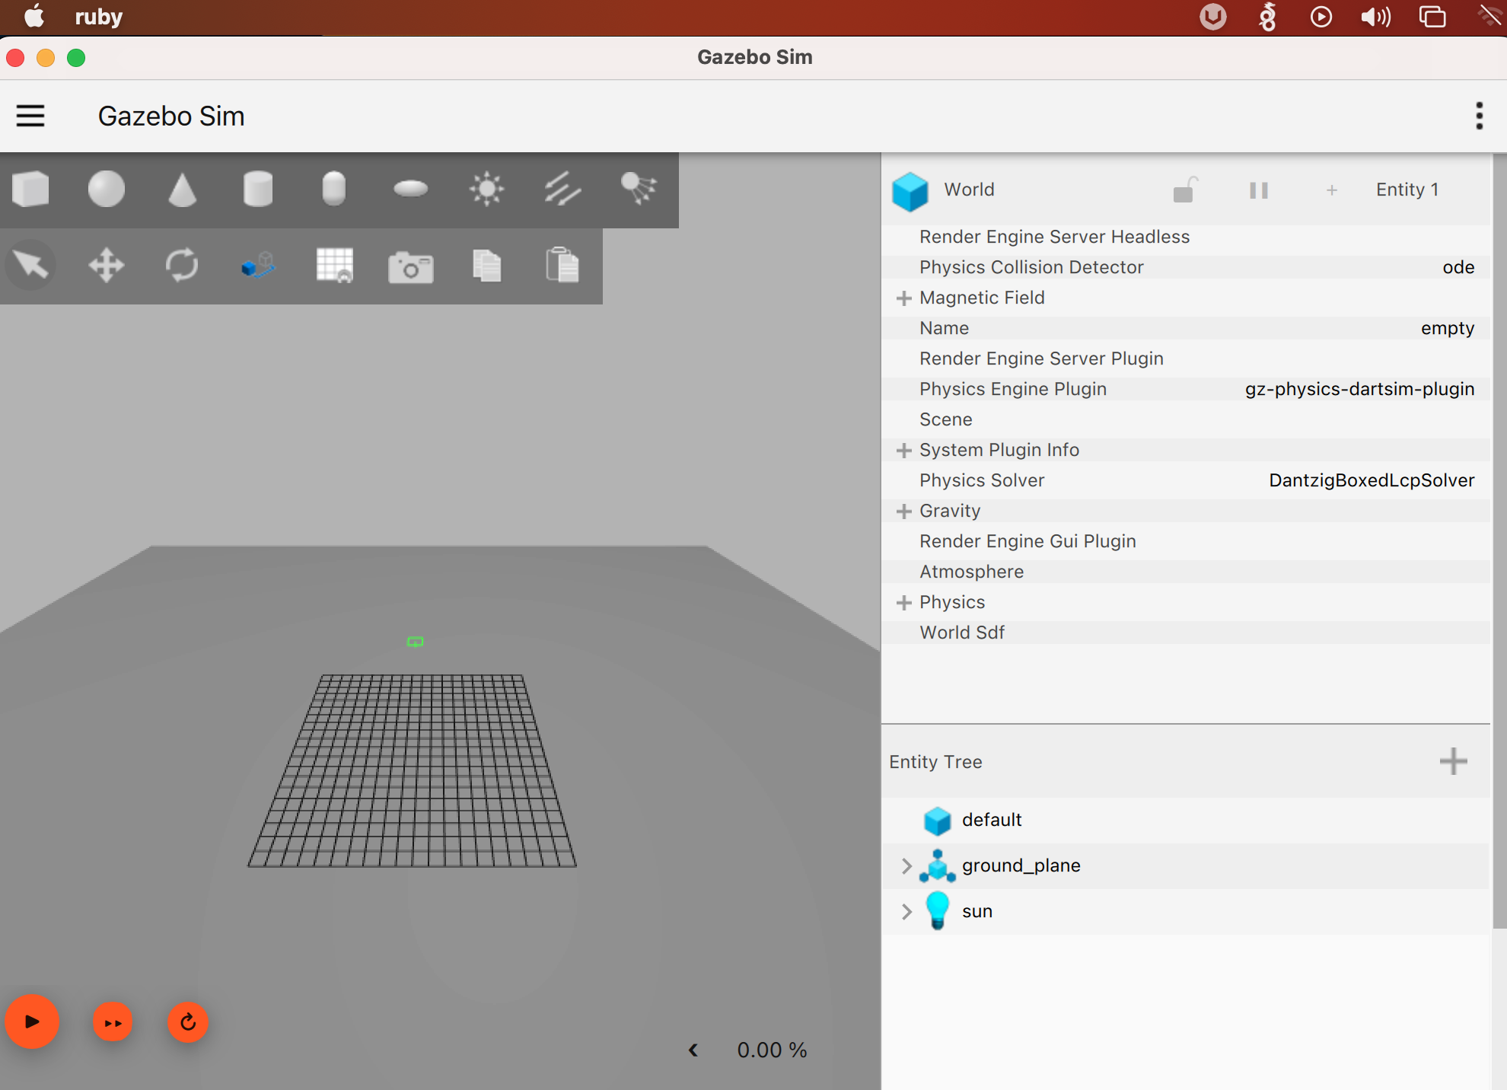Open the Apple menu

(x=34, y=16)
